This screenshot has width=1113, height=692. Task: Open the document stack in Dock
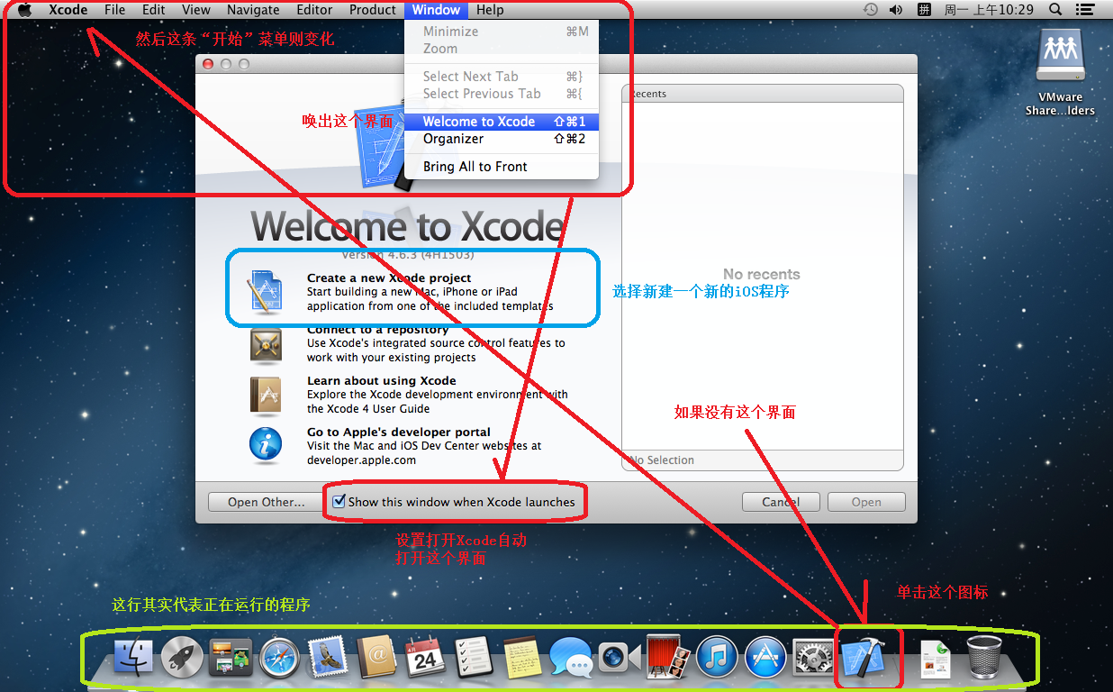(936, 660)
